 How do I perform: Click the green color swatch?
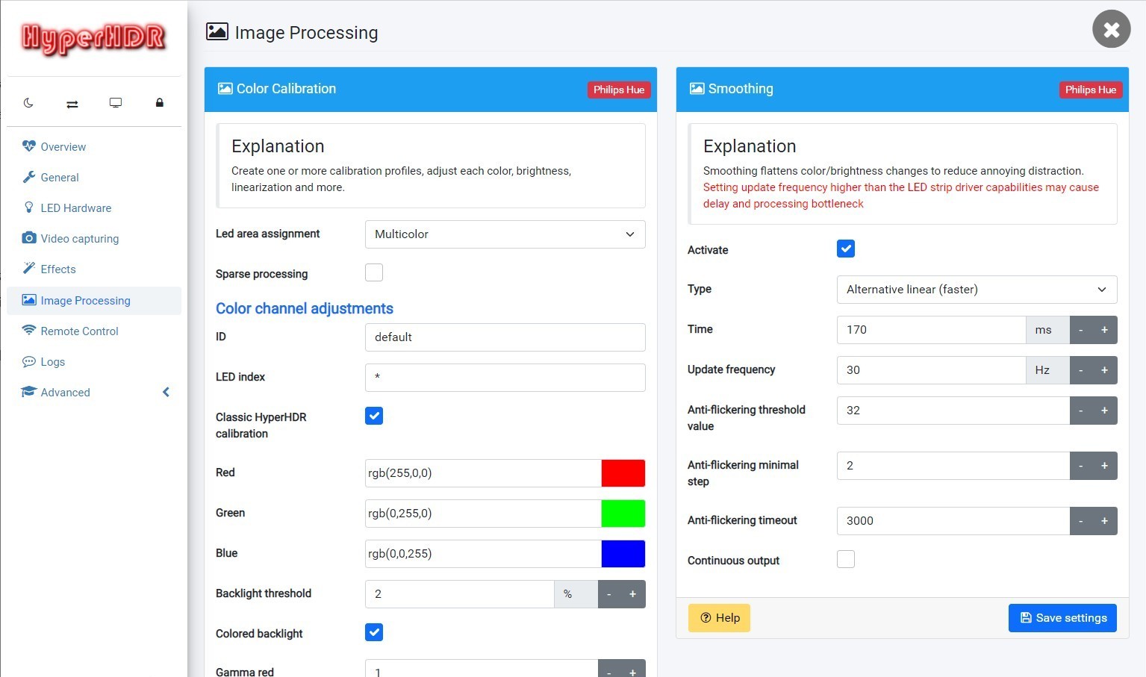[623, 514]
